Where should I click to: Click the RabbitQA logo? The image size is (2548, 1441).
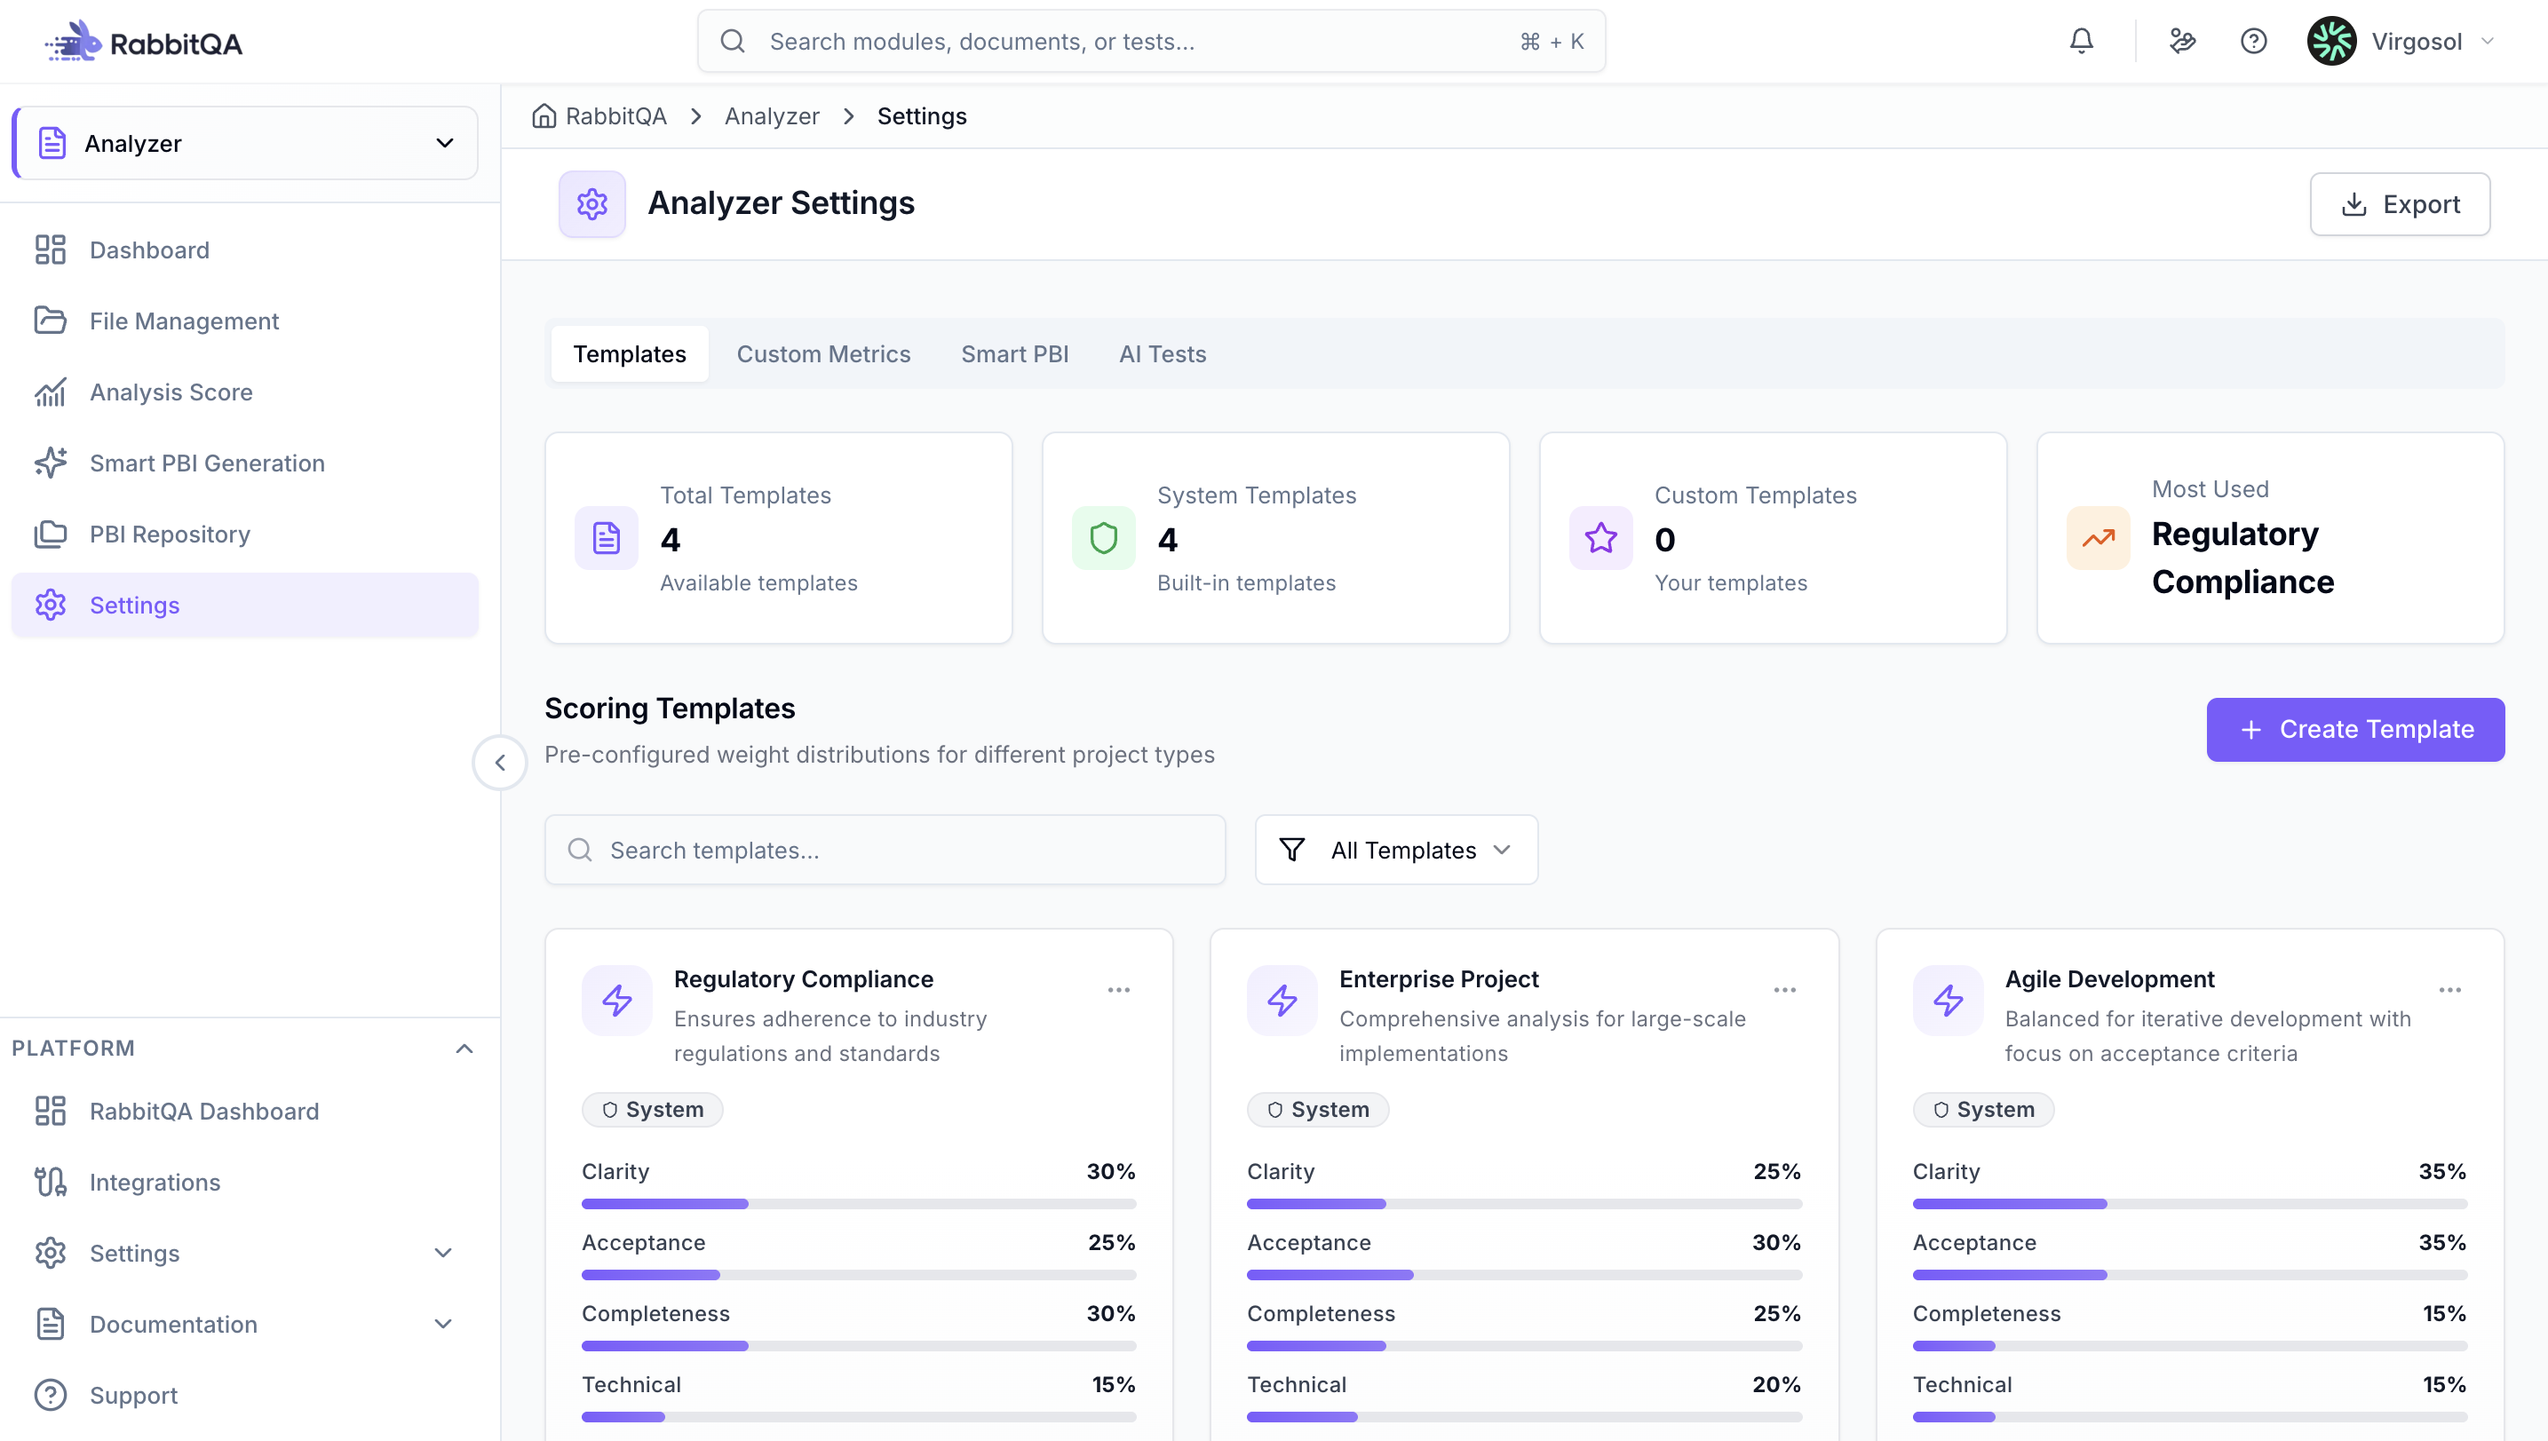(x=144, y=42)
